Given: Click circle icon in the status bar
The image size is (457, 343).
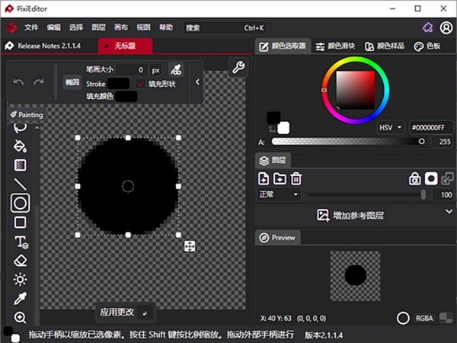Looking at the screenshot, I should click(403, 318).
